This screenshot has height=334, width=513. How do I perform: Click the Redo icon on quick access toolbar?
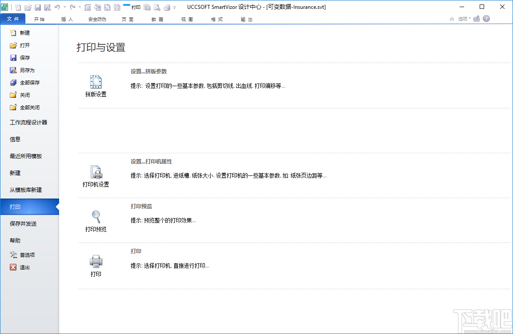72,7
